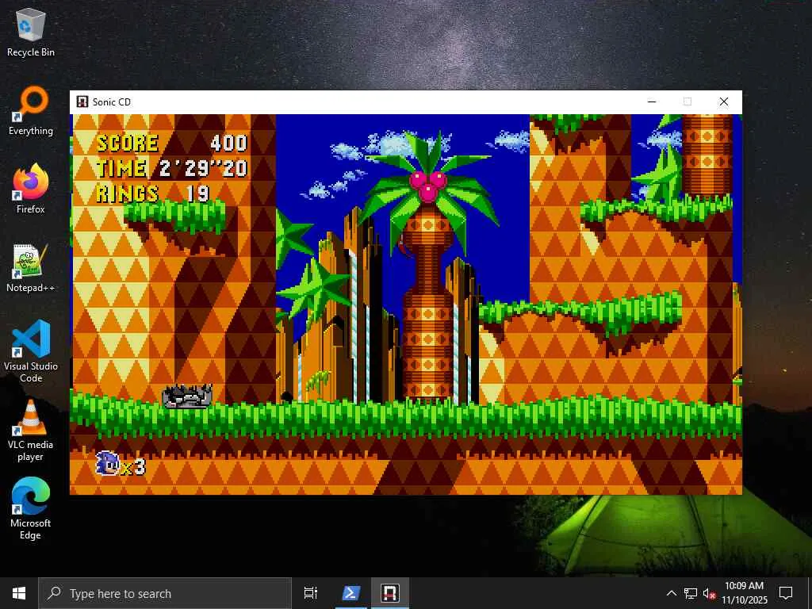812x609 pixels.
Task: Open the network status tray icon
Action: [x=691, y=593]
